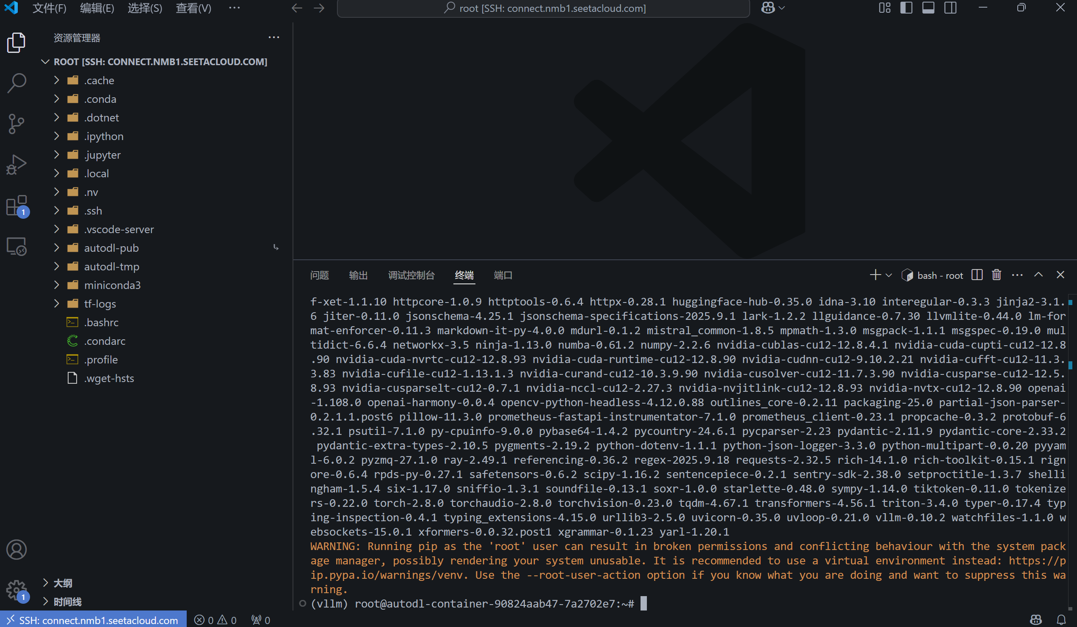
Task: Toggle the secondary side bar layout button
Action: pyautogui.click(x=950, y=8)
